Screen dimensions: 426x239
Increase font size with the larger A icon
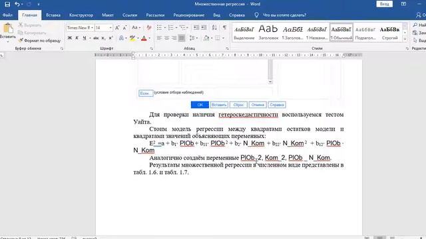(117, 28)
